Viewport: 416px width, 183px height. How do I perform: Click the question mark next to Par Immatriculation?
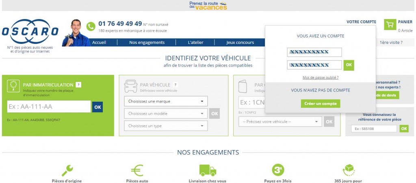[x=78, y=85]
